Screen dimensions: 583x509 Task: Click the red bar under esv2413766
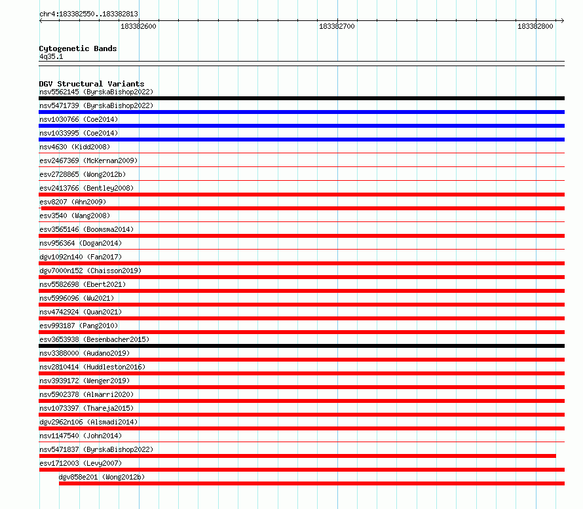tap(301, 195)
